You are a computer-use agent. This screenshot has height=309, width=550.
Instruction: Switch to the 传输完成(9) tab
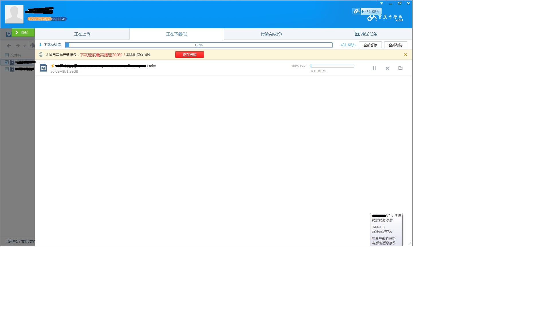(271, 34)
